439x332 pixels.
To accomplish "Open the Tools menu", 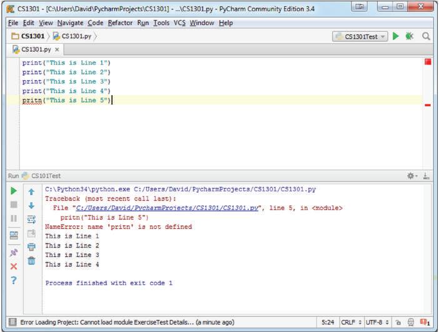I will [x=161, y=23].
